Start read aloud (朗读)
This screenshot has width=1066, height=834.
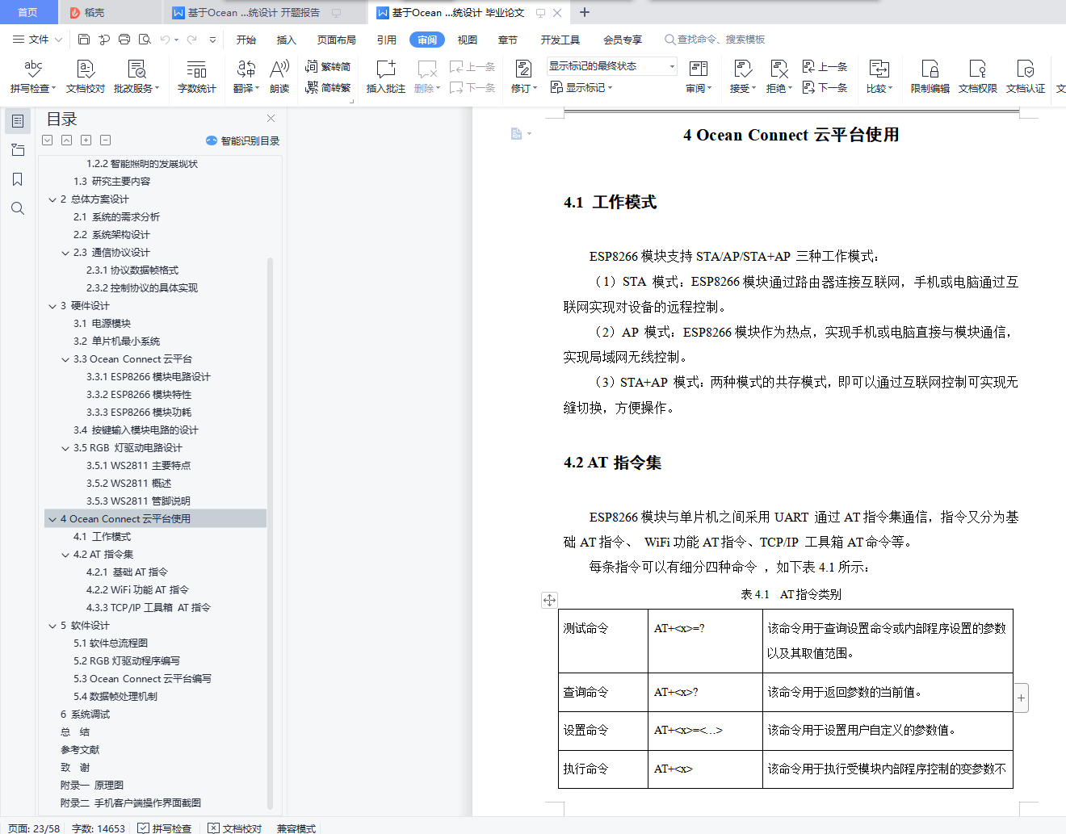point(279,77)
